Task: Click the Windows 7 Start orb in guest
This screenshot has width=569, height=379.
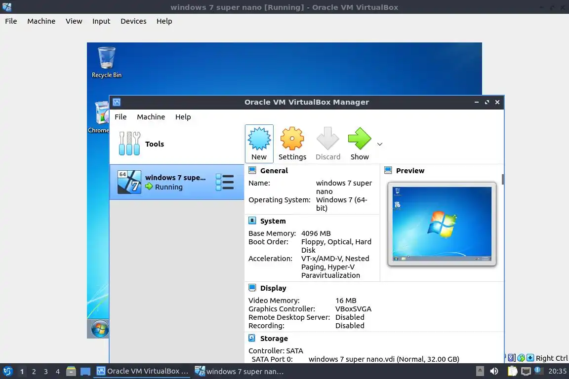Action: pos(99,329)
